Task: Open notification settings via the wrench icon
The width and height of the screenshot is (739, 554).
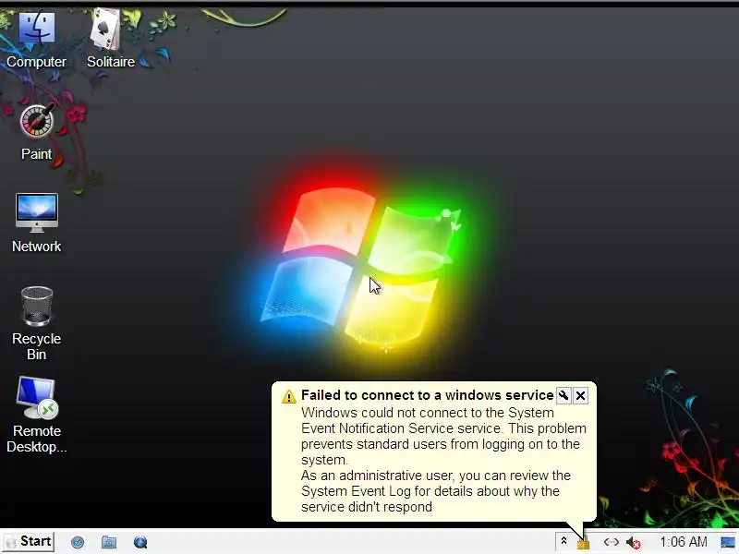Action: (563, 395)
